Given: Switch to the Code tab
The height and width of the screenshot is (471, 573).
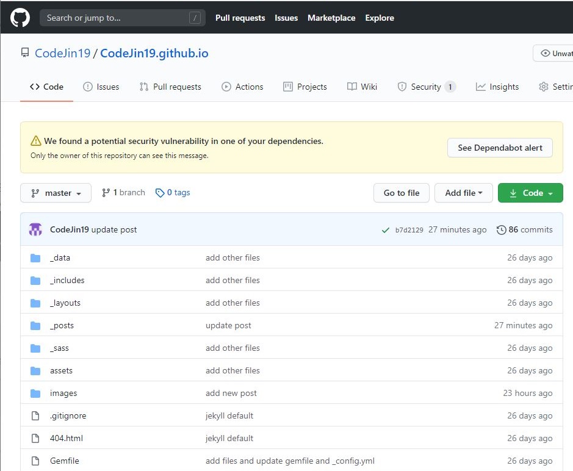Looking at the screenshot, I should coord(46,87).
